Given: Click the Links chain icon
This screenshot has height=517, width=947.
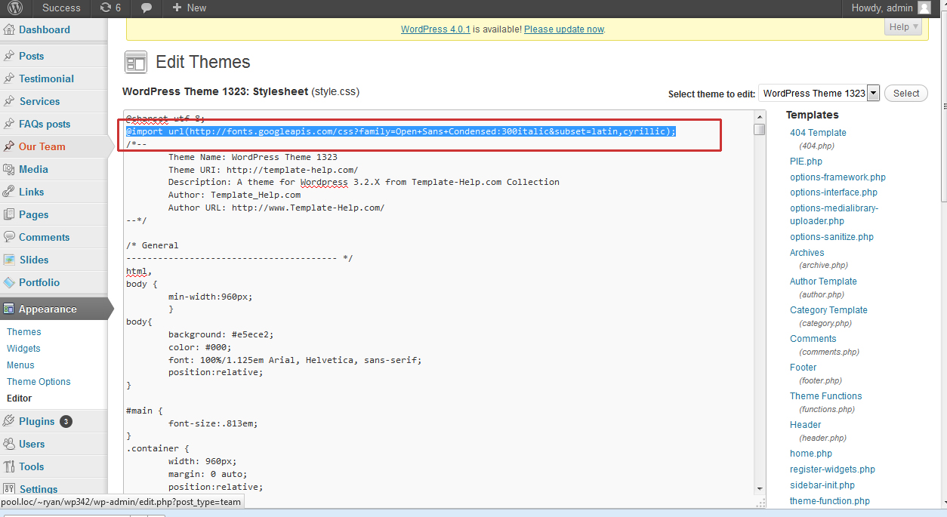Looking at the screenshot, I should click(9, 192).
